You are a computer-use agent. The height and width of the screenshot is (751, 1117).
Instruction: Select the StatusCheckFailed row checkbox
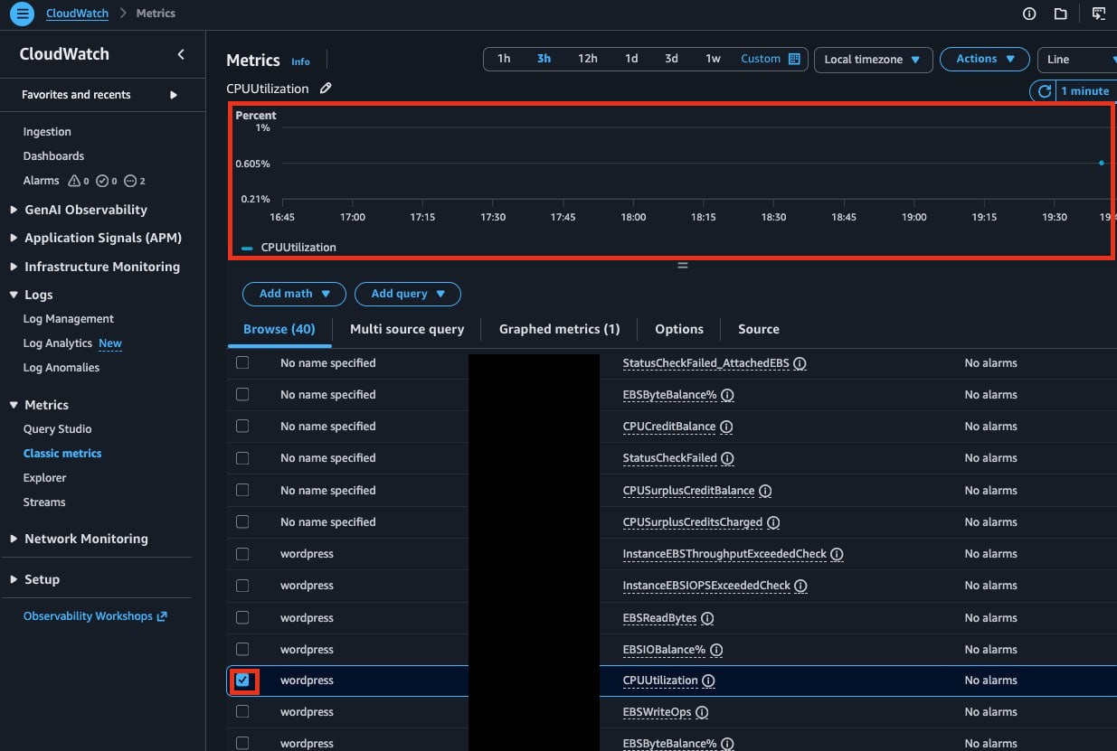click(x=242, y=458)
